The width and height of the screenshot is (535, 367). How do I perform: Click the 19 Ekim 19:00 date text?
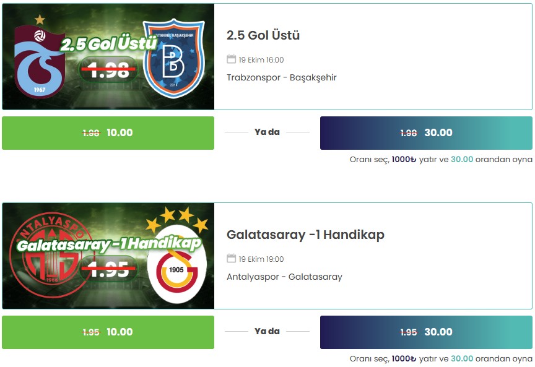click(x=261, y=259)
